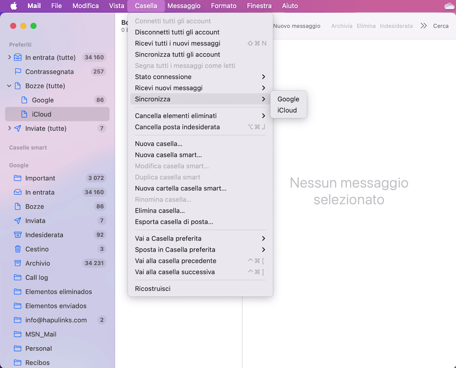The width and height of the screenshot is (456, 368).
Task: Click the Nuovo messaggio toolbar button
Action: coord(297,26)
